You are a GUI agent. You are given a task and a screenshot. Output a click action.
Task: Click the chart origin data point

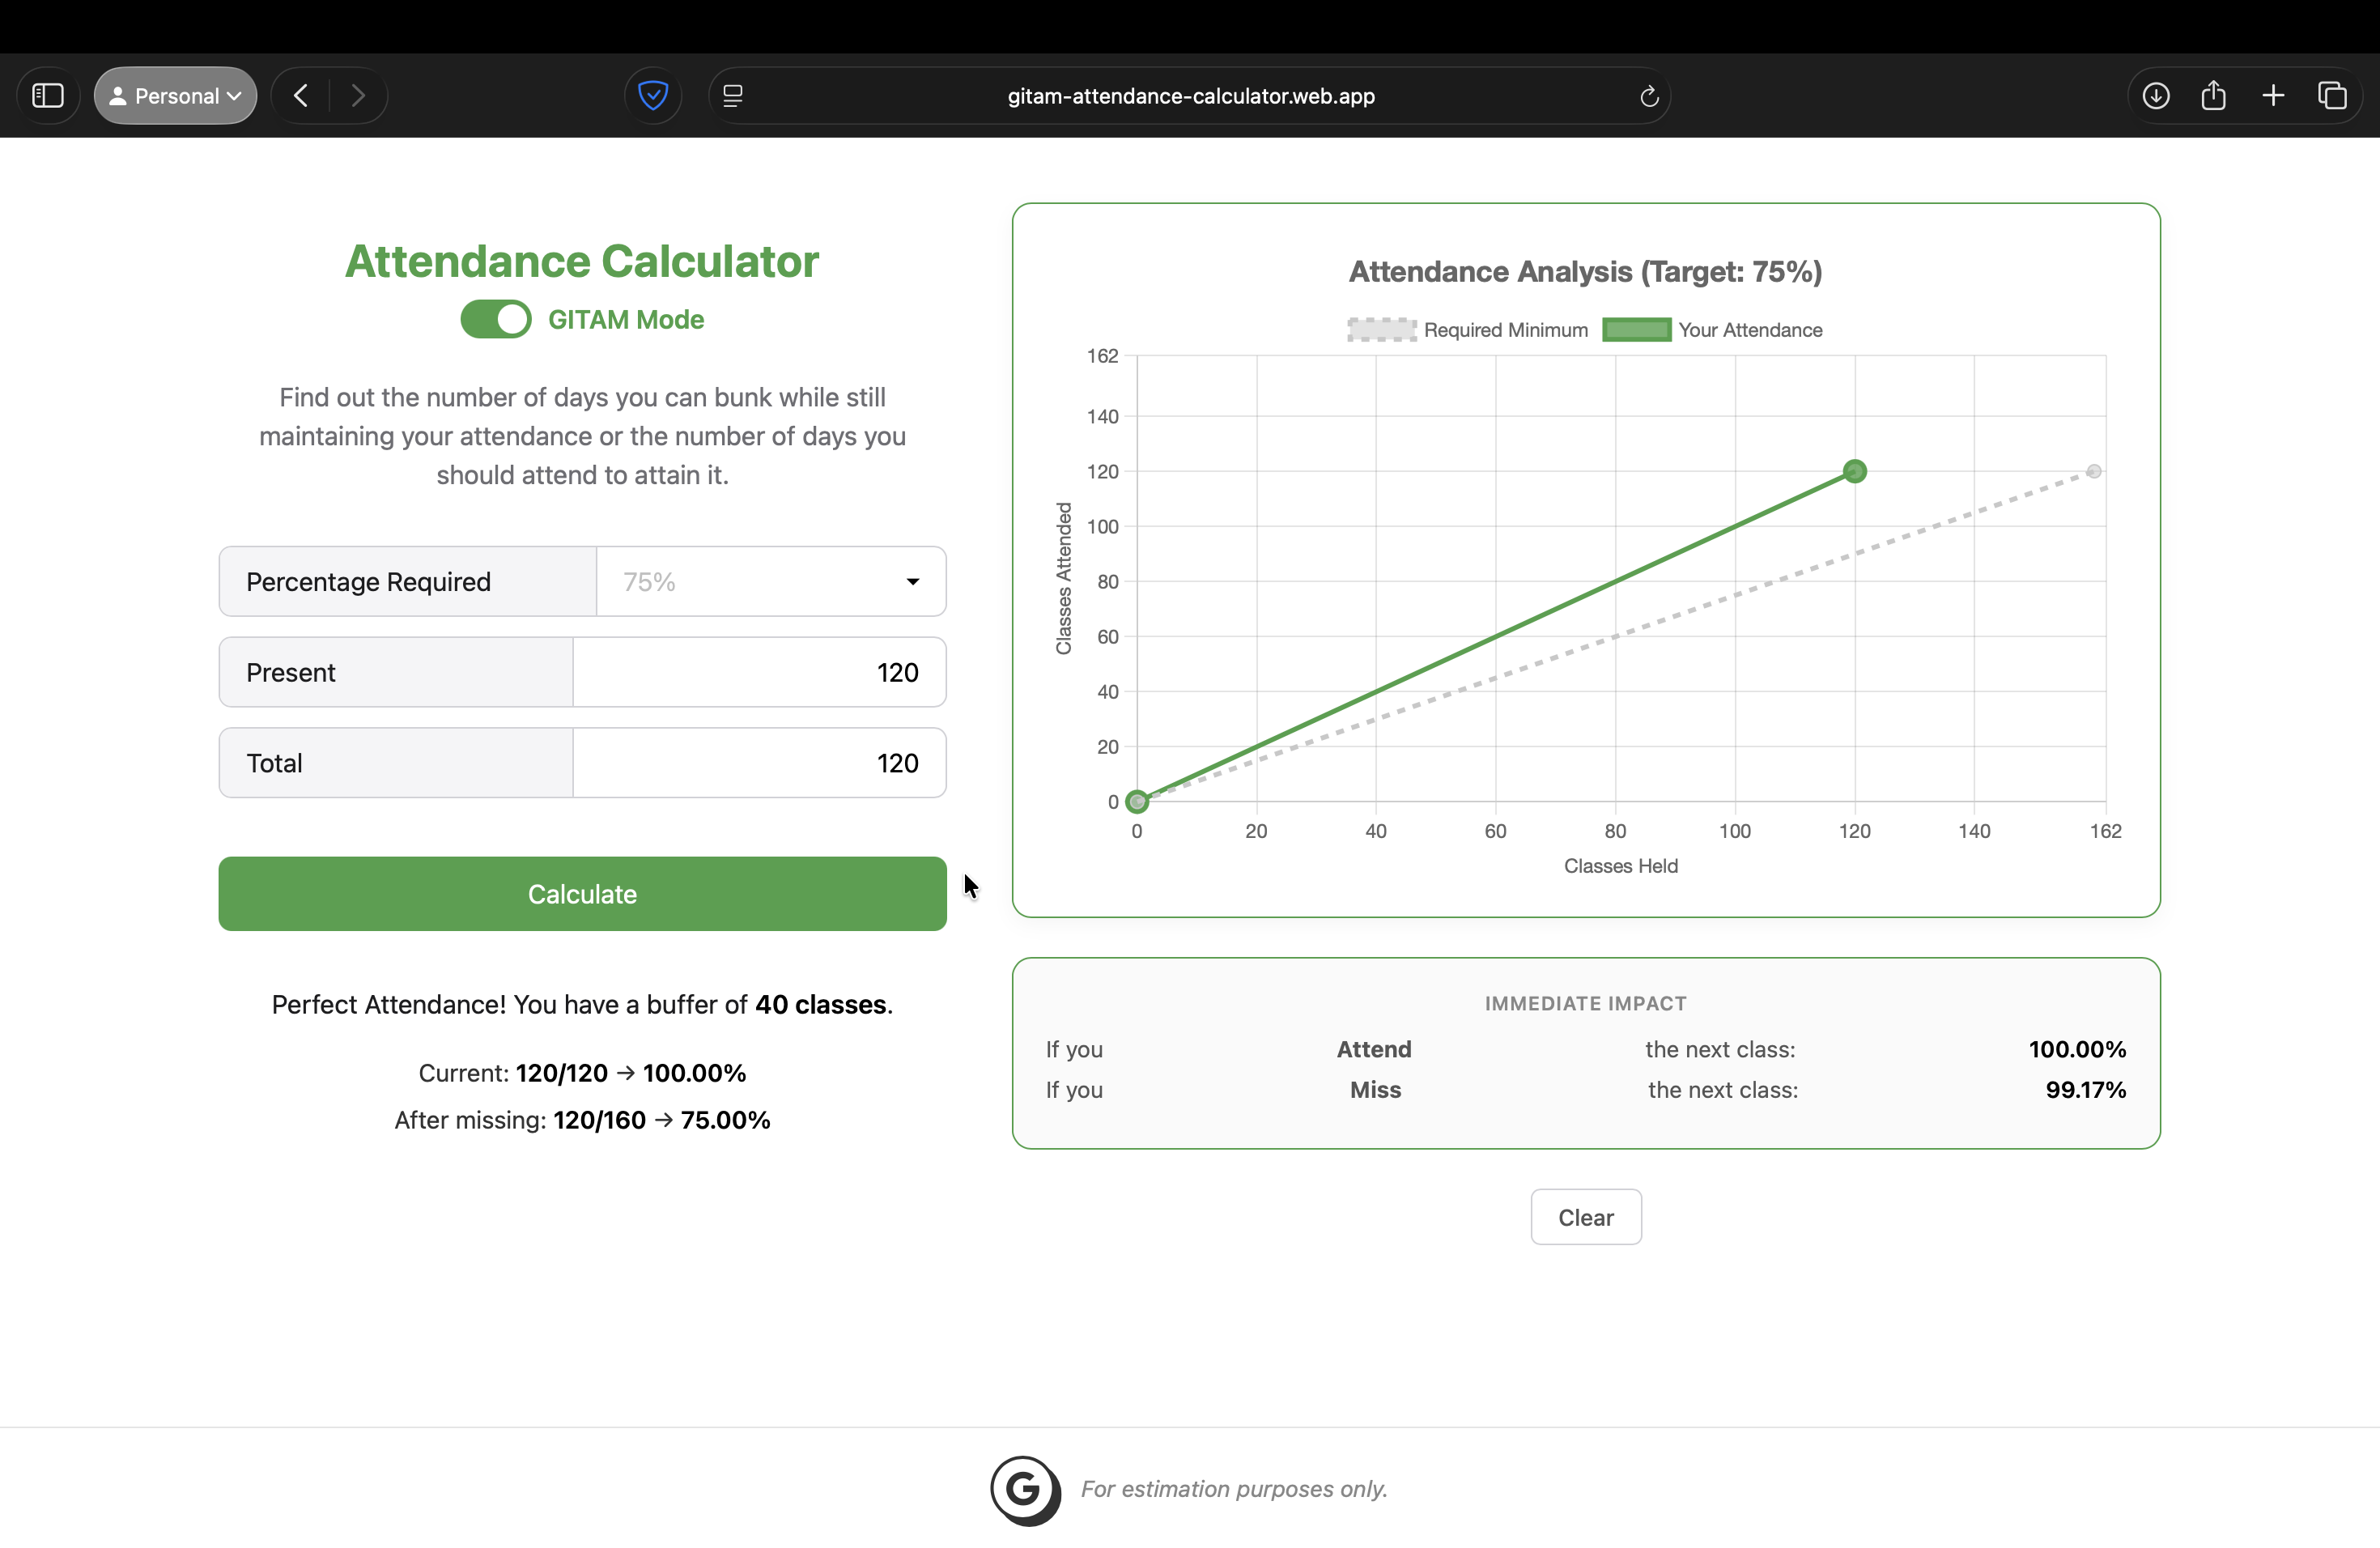pos(1137,802)
